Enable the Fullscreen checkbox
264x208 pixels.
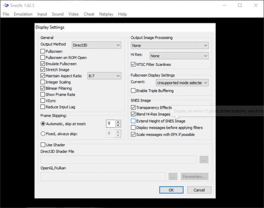[43, 51]
